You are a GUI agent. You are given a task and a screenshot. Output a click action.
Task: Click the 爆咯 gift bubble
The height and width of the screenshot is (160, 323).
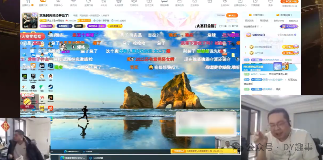pyautogui.click(x=74, y=47)
